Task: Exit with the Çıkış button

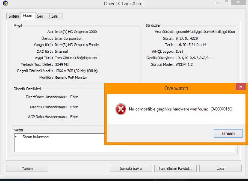Action: pyautogui.click(x=220, y=169)
